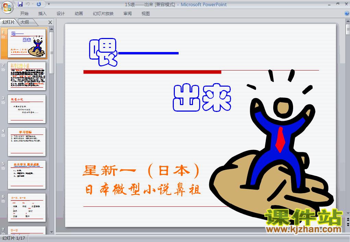The width and height of the screenshot is (350, 242).
Task: Select the 星新一（日本） text on slide
Action: tap(141, 171)
